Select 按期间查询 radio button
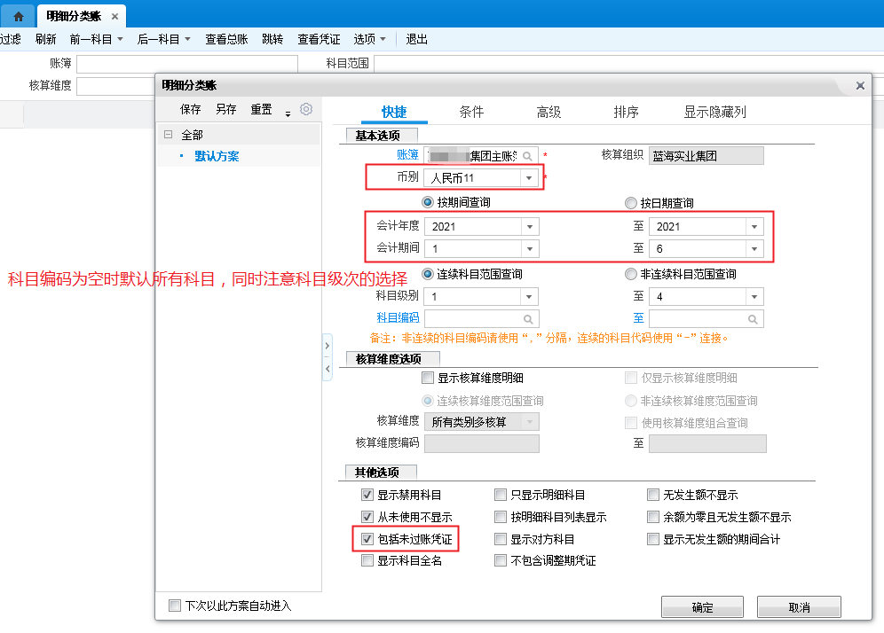This screenshot has height=633, width=884. pos(428,202)
